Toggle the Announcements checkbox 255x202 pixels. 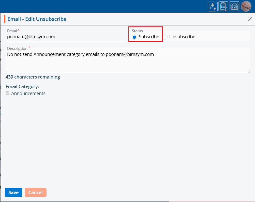coord(8,93)
